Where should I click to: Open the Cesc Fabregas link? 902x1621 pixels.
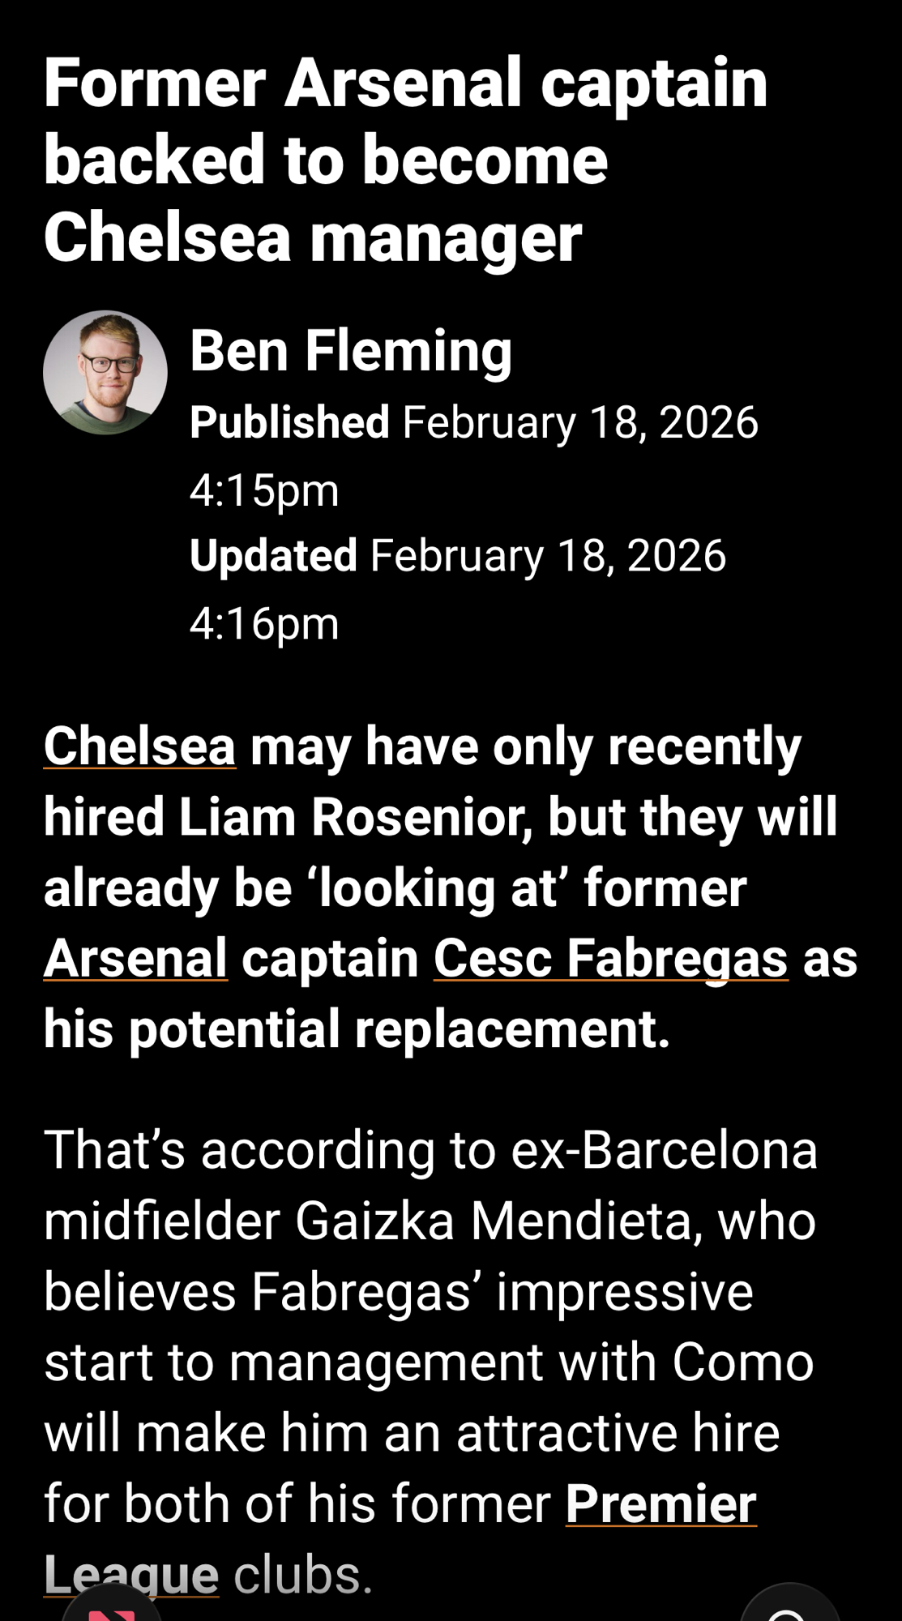coord(610,958)
